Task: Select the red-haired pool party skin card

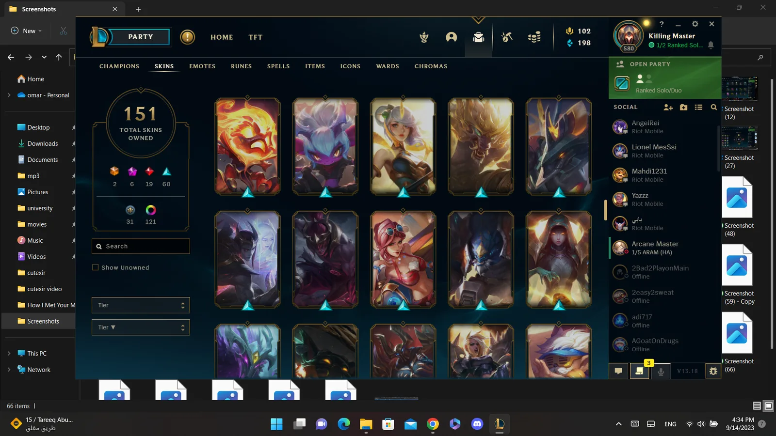Action: point(403,260)
